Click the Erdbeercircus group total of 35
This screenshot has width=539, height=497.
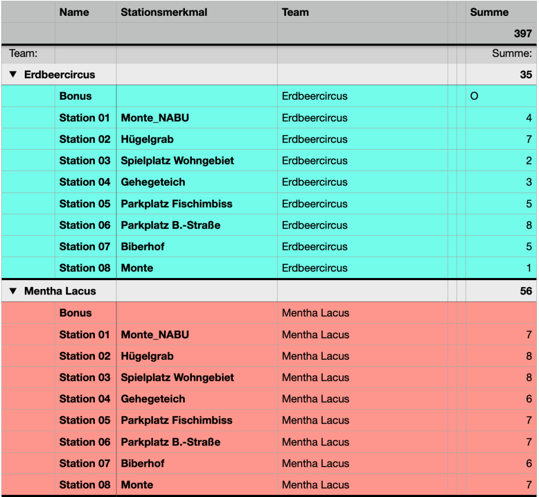point(525,75)
